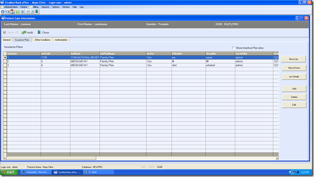Sort by the InsCode column header
The height and width of the screenshot is (177, 314).
click(56, 53)
